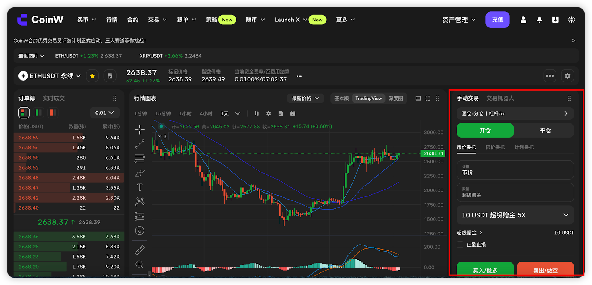Open the 最新价格 price type dropdown
Image resolution: width=592 pixels, height=285 pixels.
(306, 98)
